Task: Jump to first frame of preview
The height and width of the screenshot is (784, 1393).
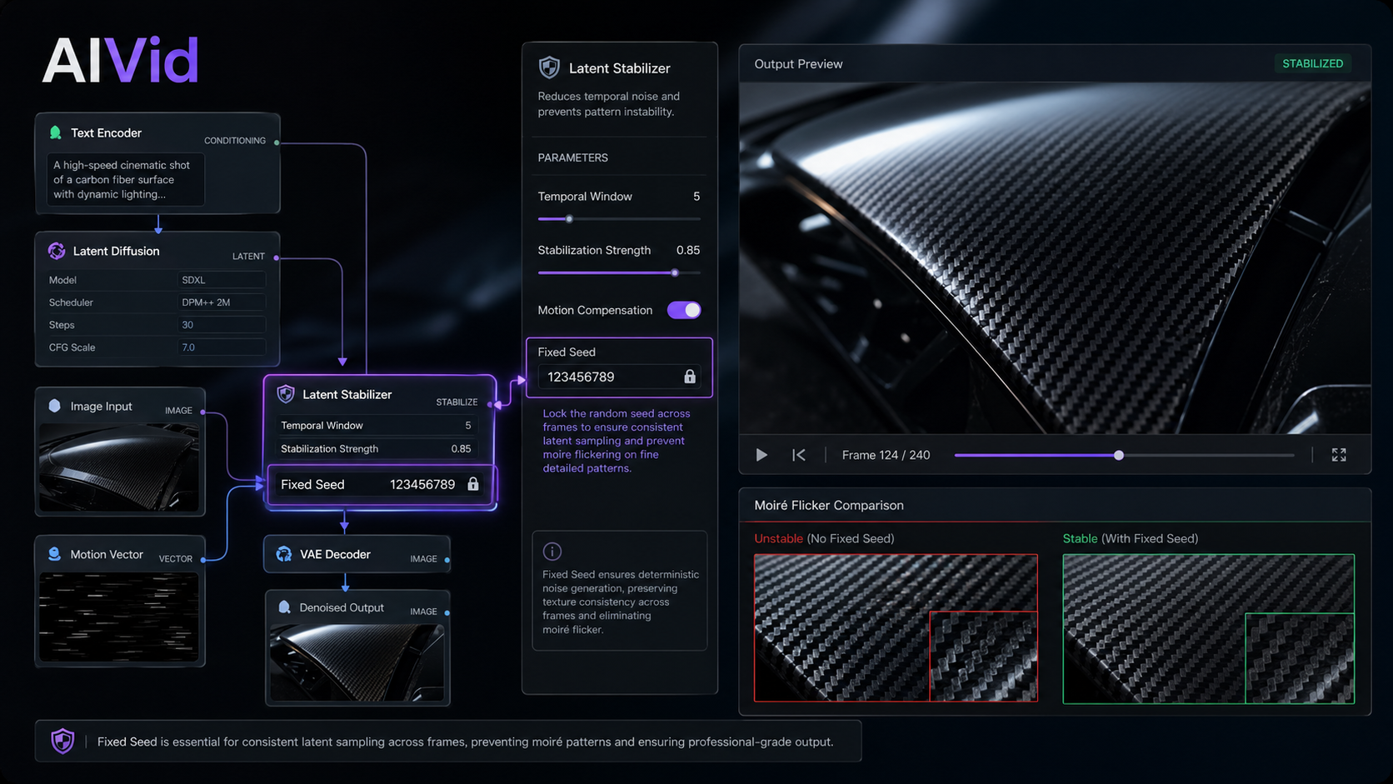Action: (799, 455)
